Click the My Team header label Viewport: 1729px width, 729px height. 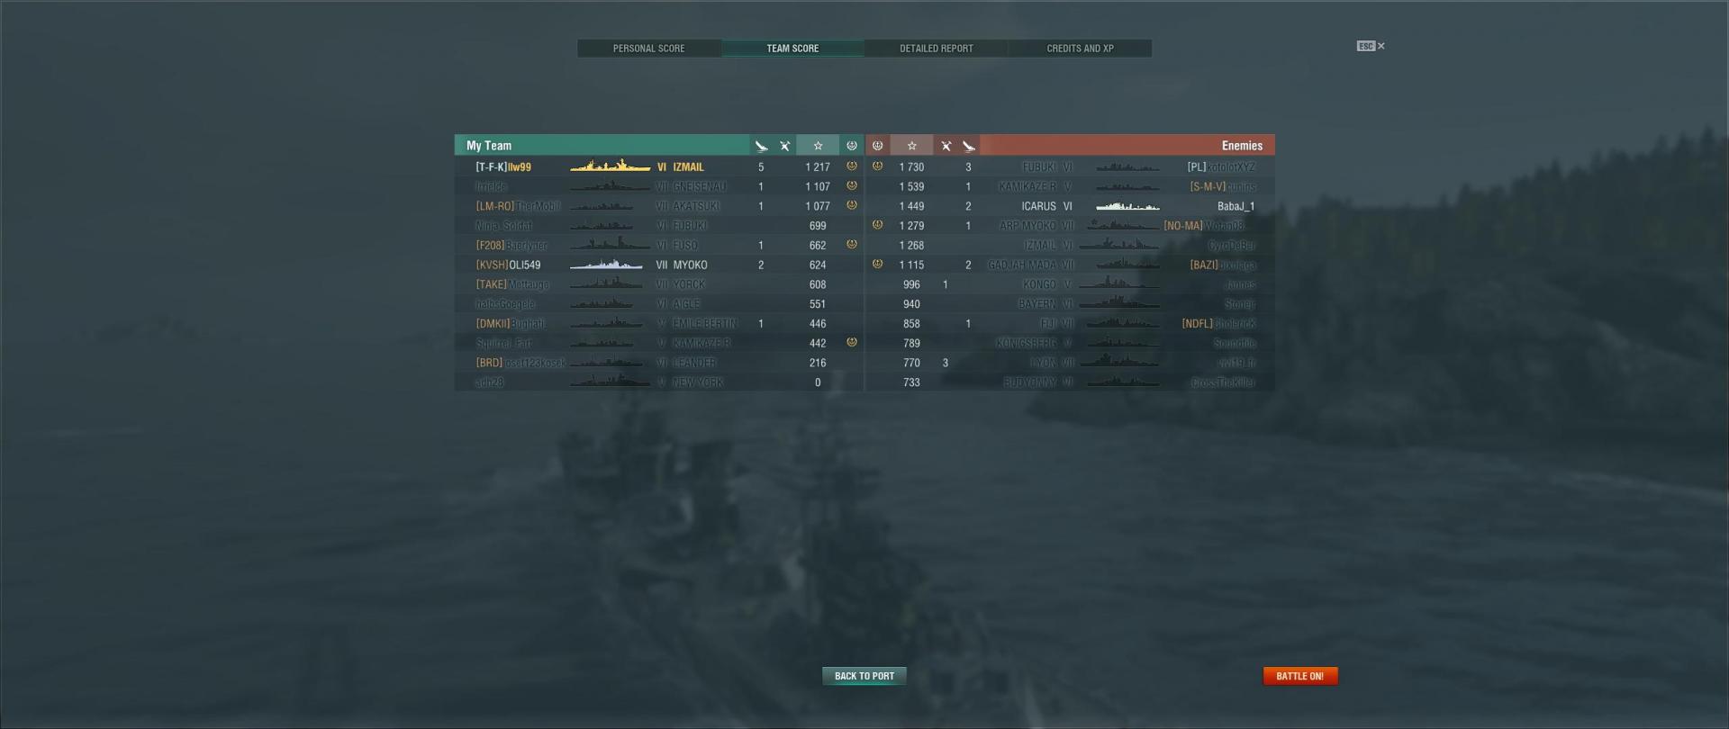(489, 146)
